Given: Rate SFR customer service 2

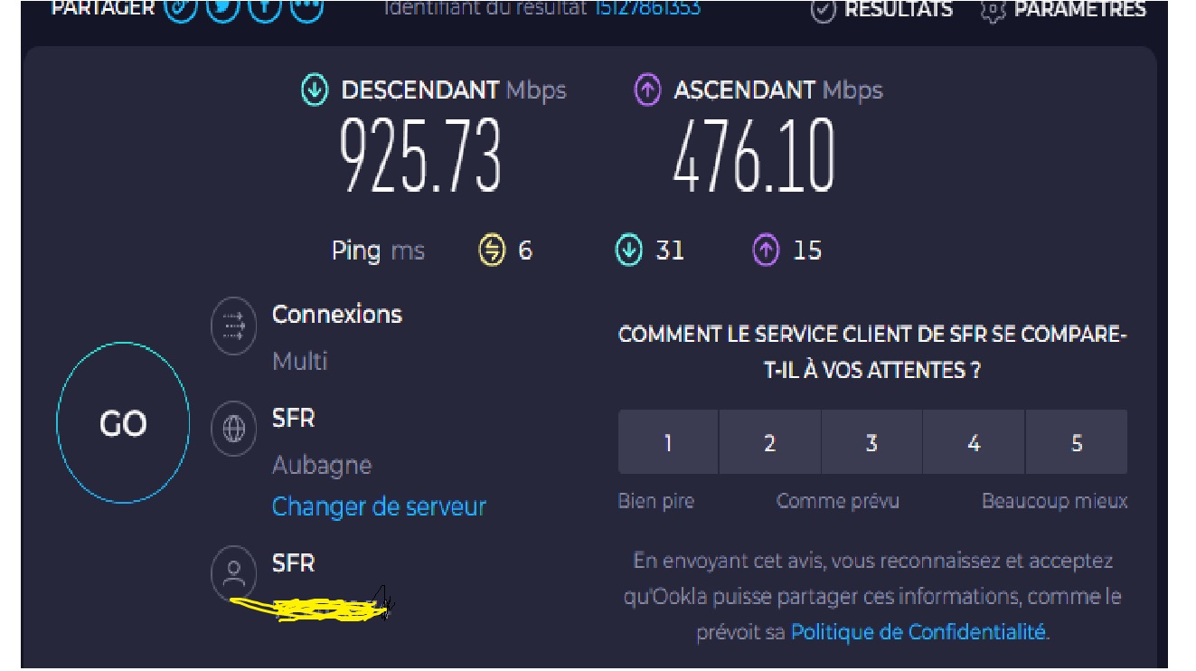Looking at the screenshot, I should point(769,442).
